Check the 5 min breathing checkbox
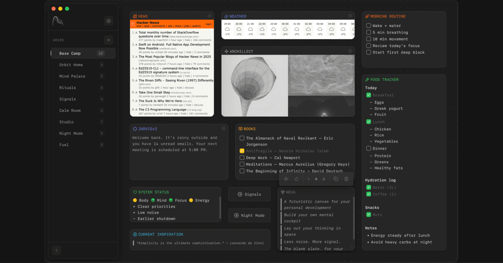503x263 pixels. point(368,32)
